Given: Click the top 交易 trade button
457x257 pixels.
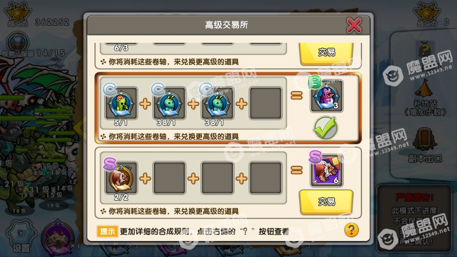Looking at the screenshot, I should [x=326, y=53].
